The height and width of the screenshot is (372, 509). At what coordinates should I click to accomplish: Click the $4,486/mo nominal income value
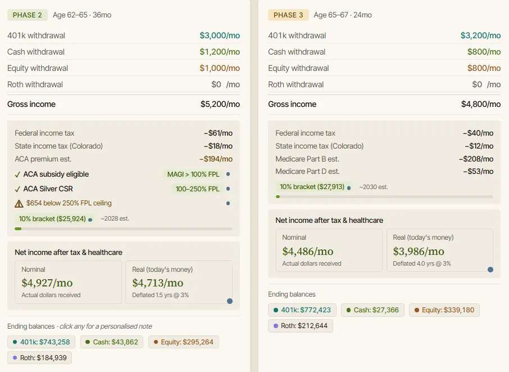click(308, 252)
